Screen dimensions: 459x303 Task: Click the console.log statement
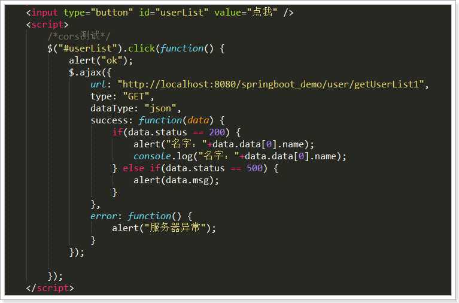pos(240,156)
